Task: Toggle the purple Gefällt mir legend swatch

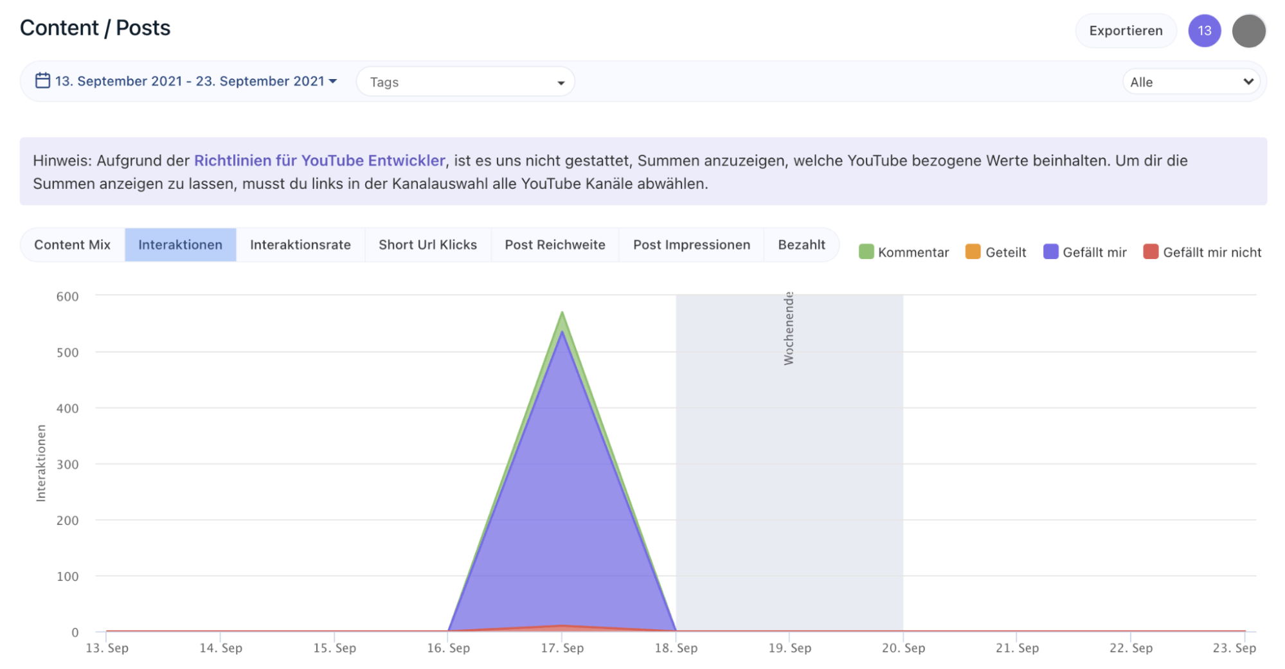Action: [1050, 252]
